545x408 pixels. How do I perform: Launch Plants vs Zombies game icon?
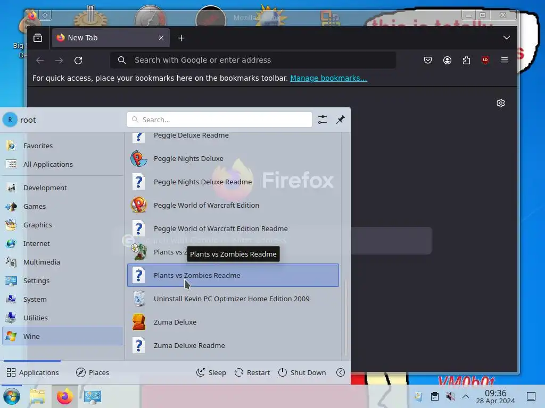pos(139,252)
